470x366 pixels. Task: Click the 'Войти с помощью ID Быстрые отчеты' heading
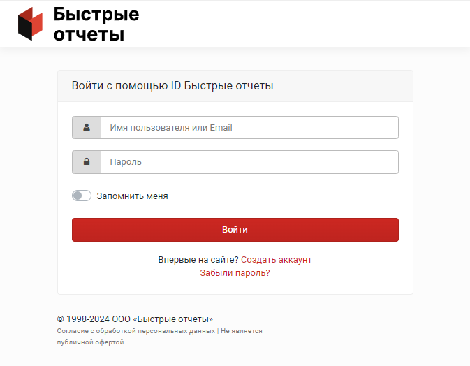[x=172, y=86]
